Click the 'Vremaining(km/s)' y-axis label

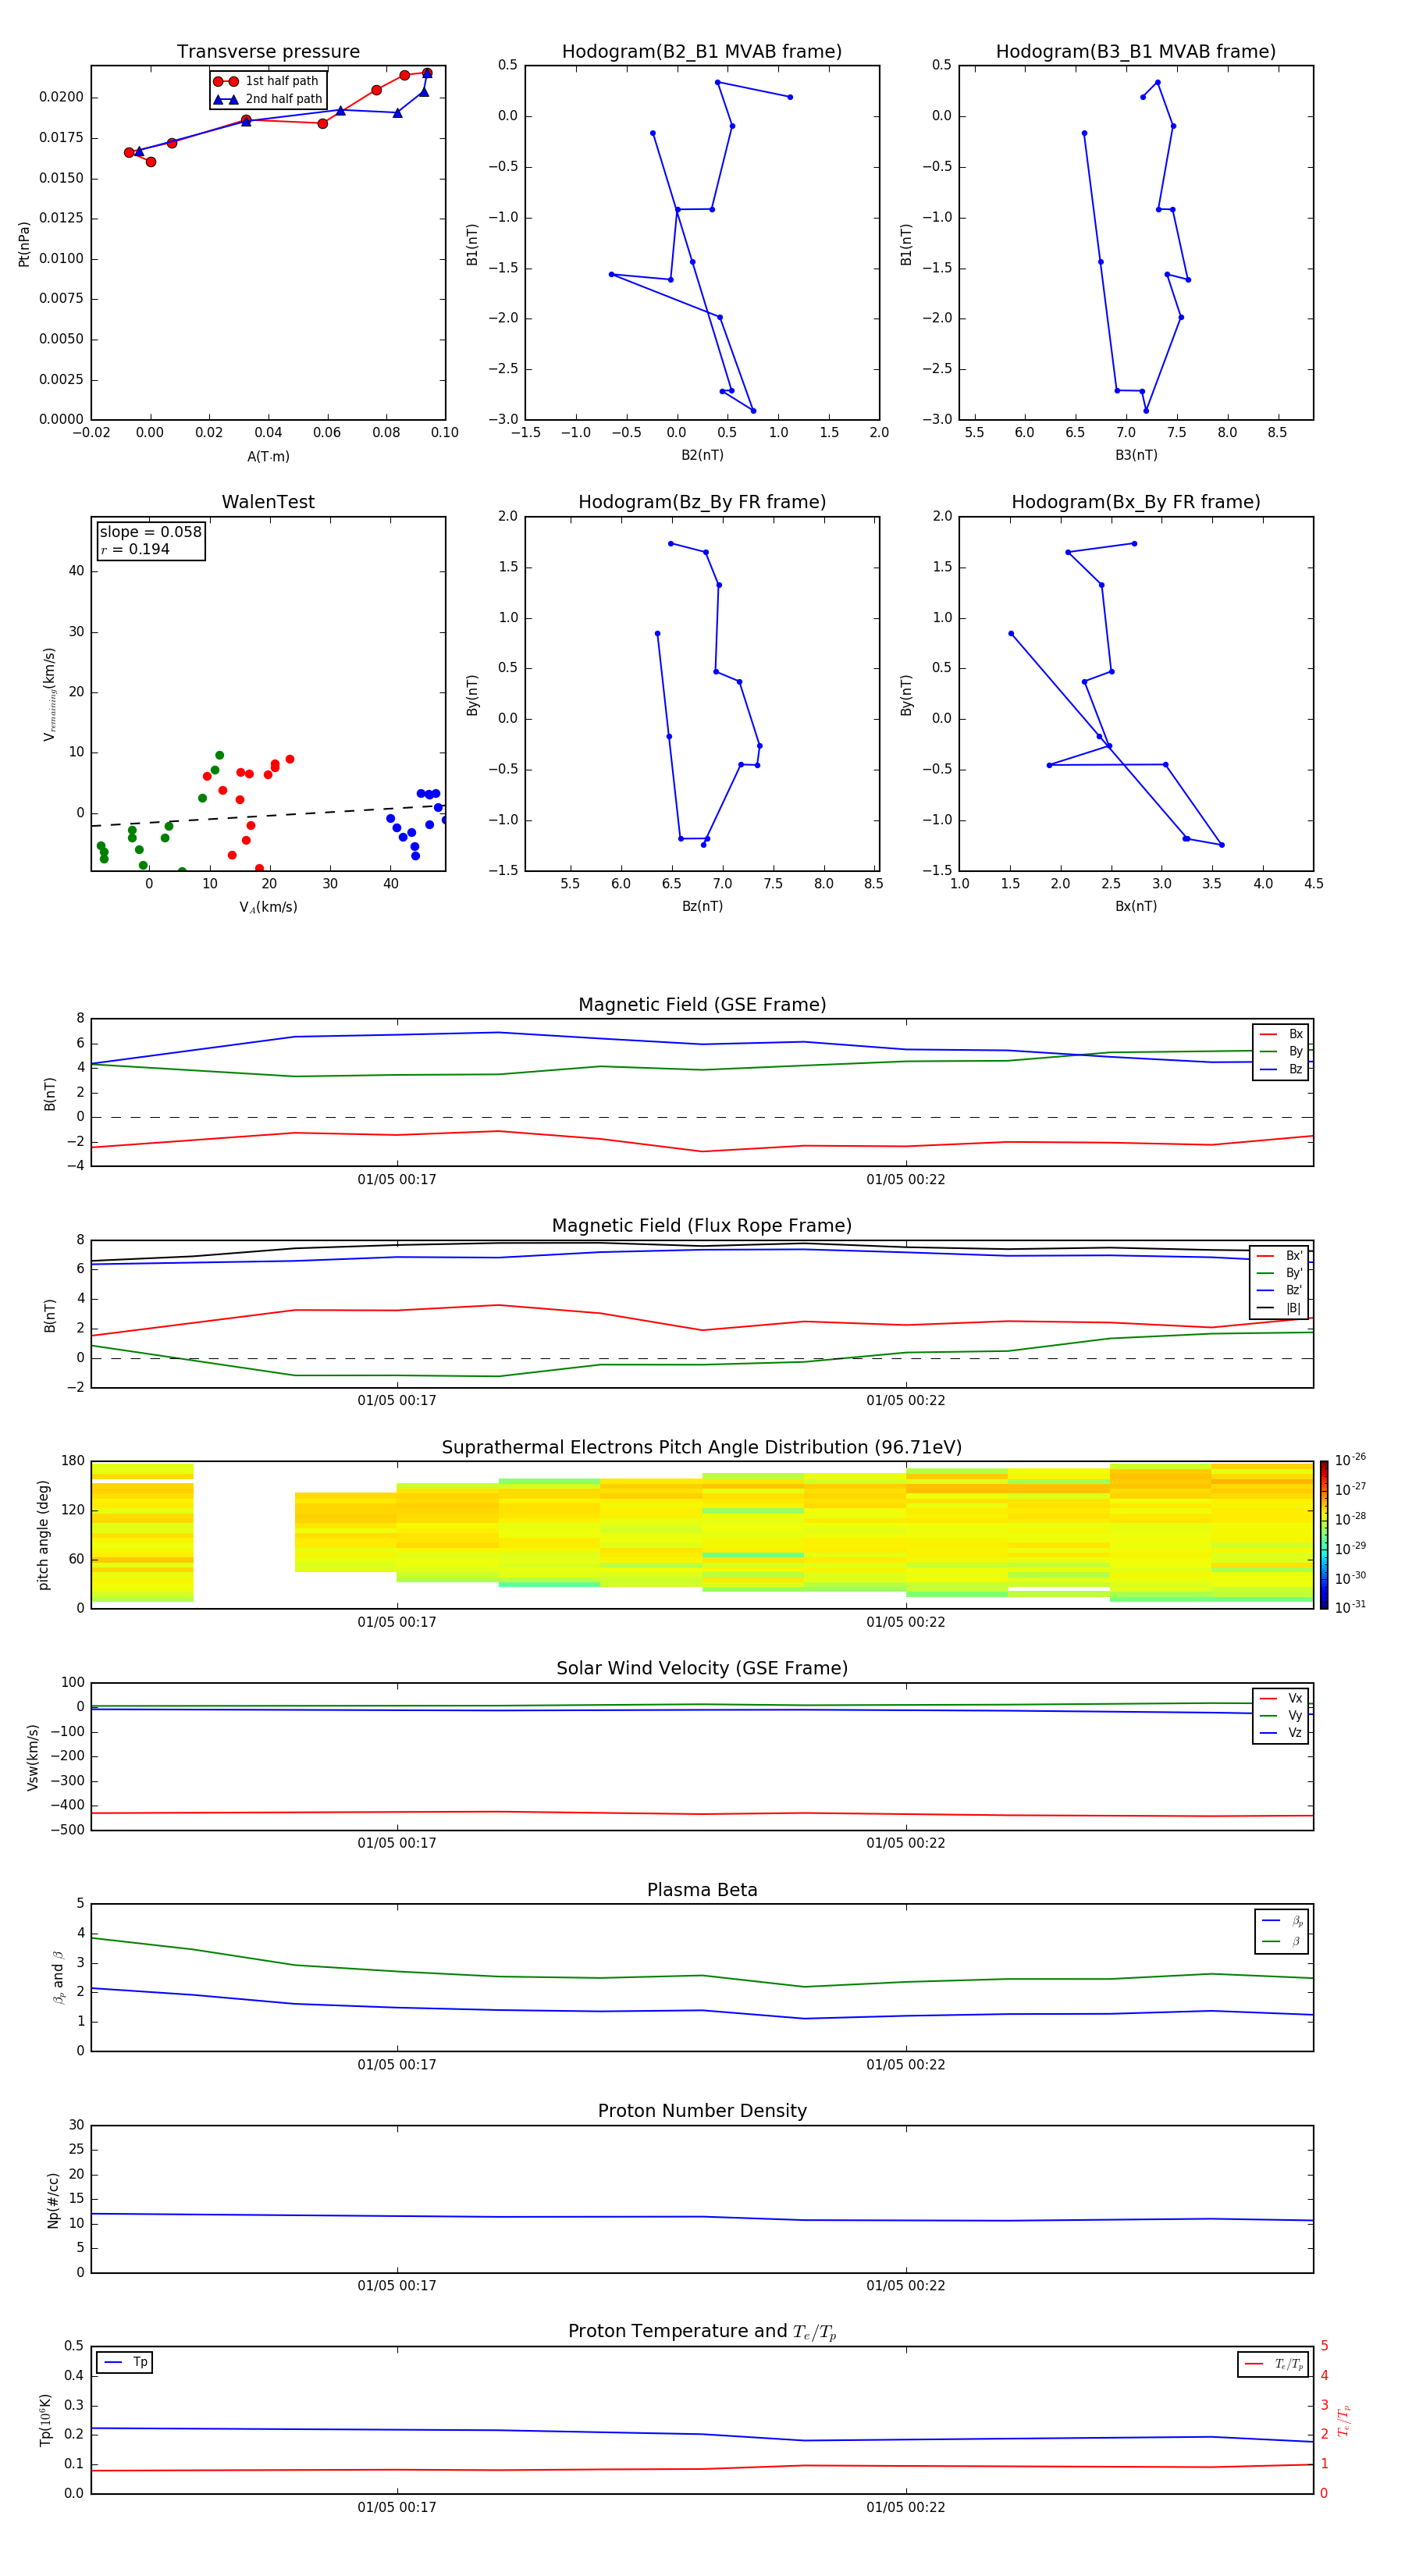click(x=49, y=694)
